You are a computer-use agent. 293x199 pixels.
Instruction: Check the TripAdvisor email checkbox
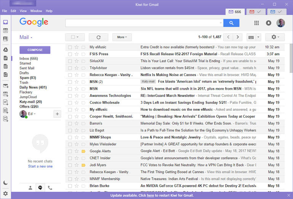click(70, 68)
